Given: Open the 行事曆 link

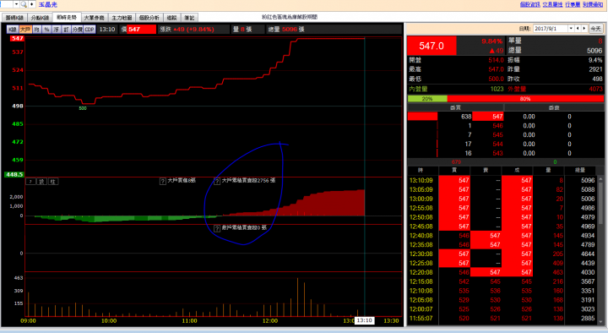Looking at the screenshot, I should [x=573, y=4].
